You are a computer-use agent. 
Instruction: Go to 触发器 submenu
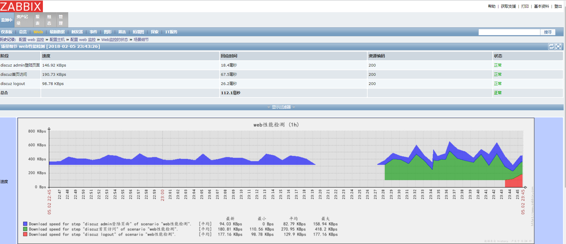tap(77, 32)
